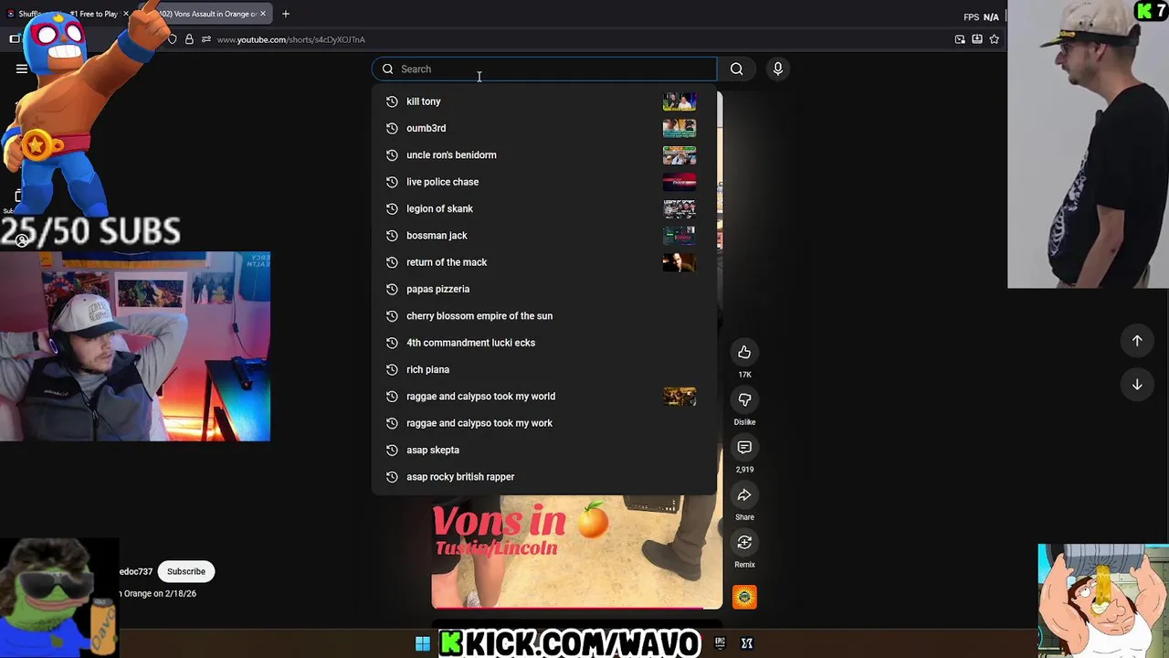Remix this Short with the Remix icon
Viewport: 1169px width, 658px height.
(744, 543)
